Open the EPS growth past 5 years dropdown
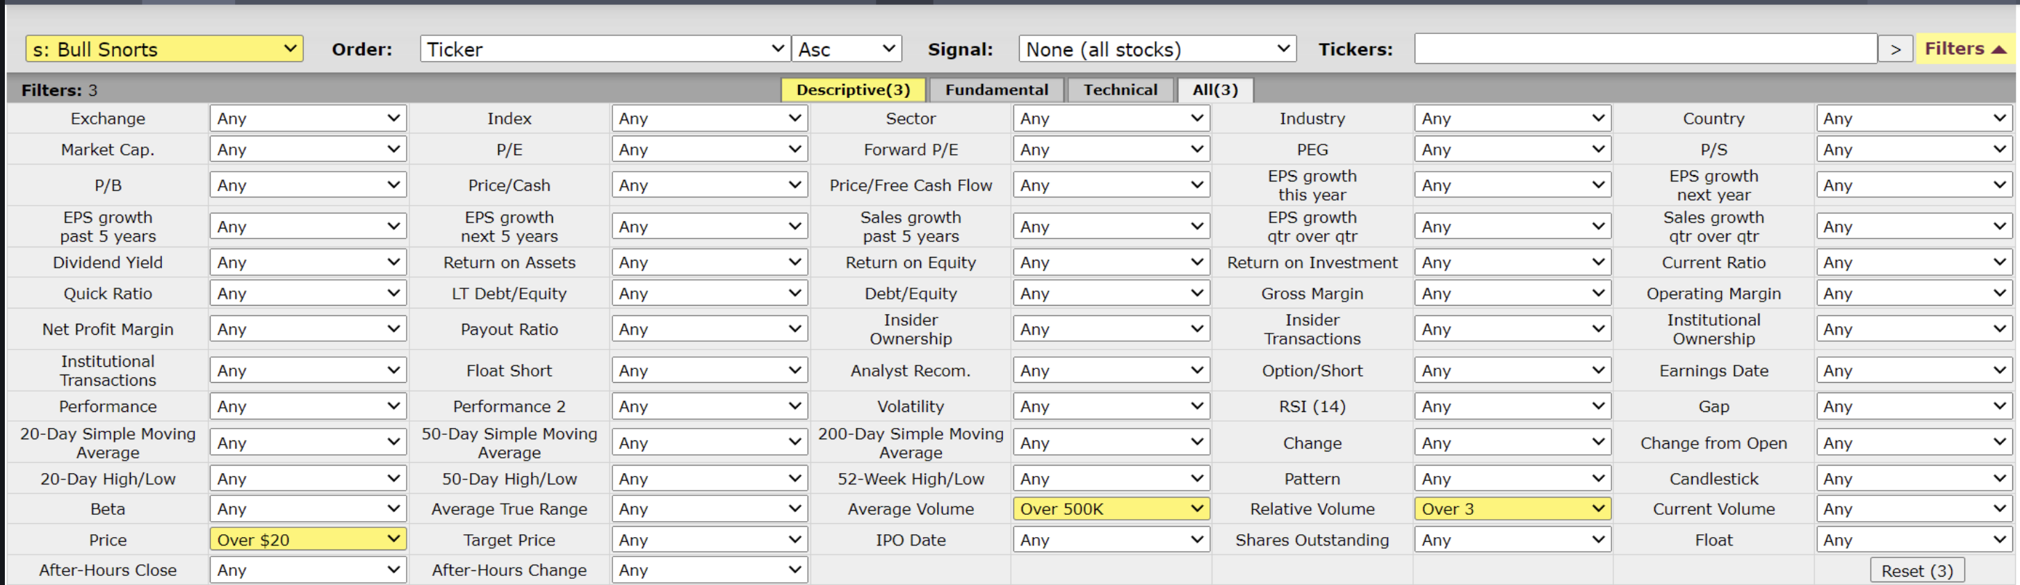 point(308,226)
